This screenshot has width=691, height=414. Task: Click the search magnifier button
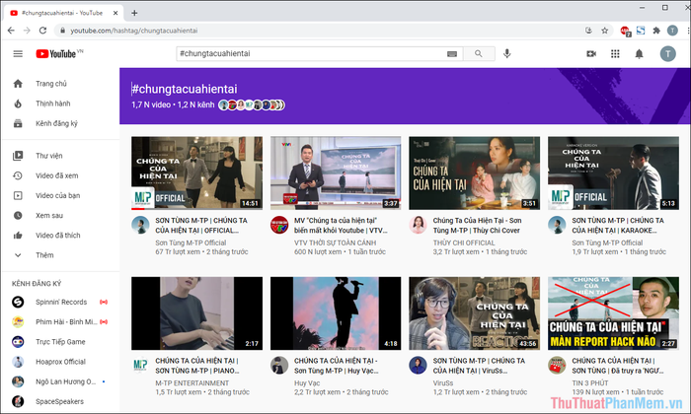(x=479, y=53)
